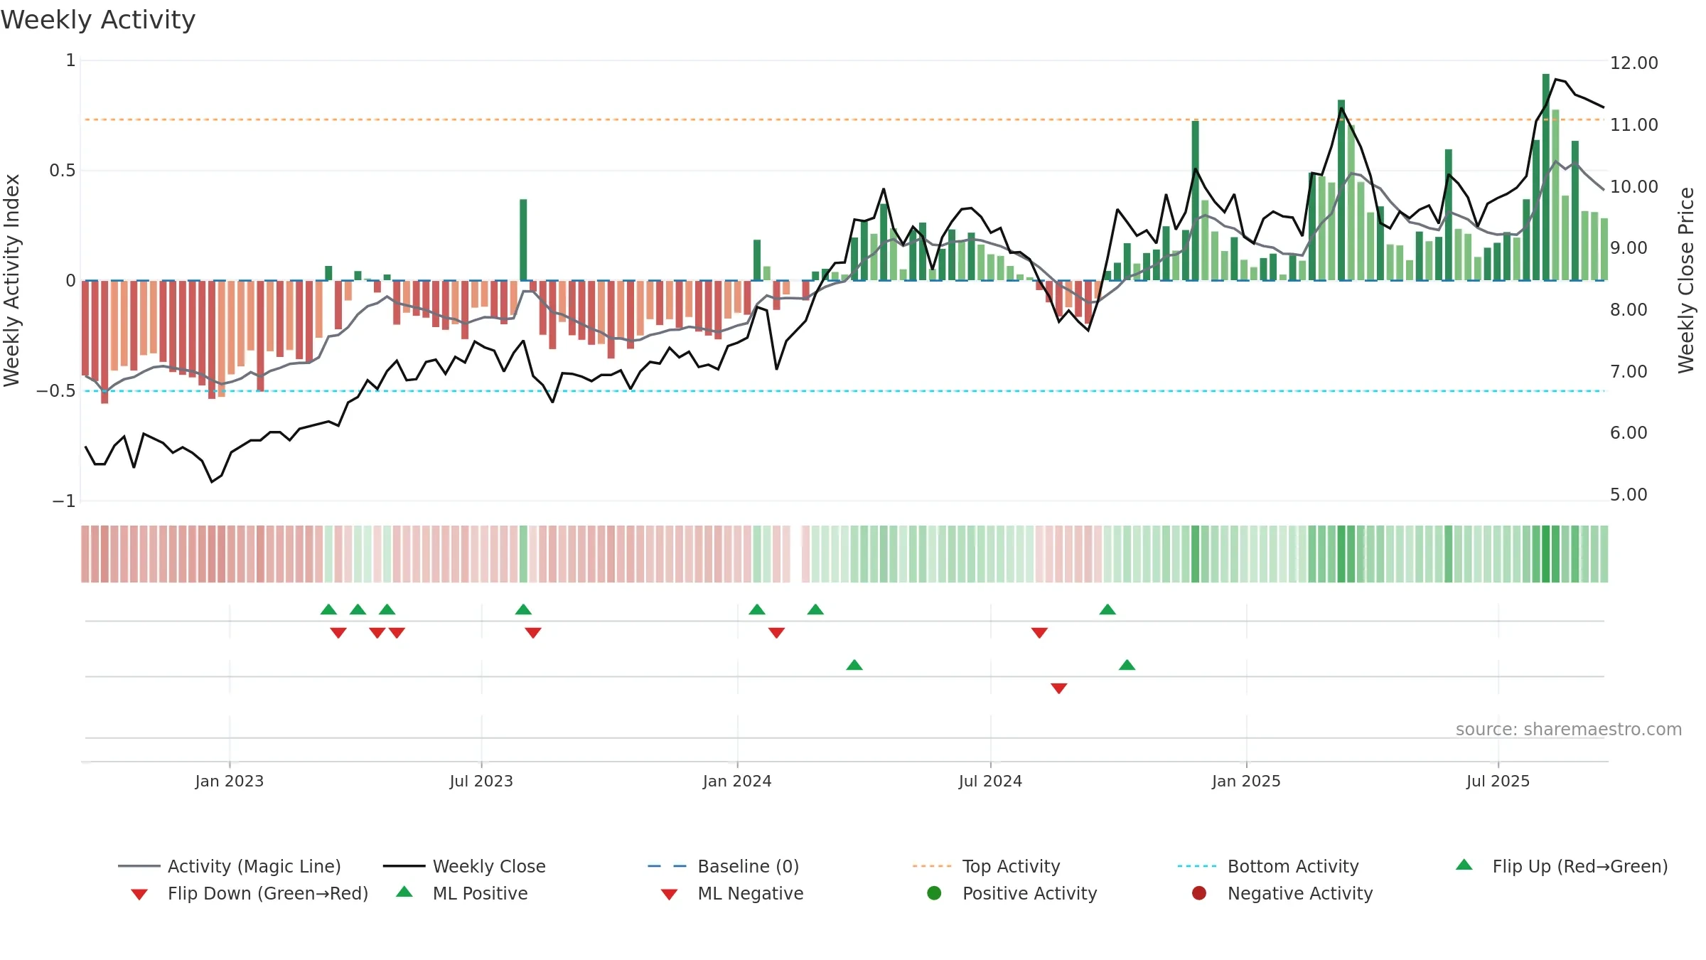Viewport: 1706px width, 960px height.
Task: Click the 12.00 price axis label
Action: (x=1633, y=63)
